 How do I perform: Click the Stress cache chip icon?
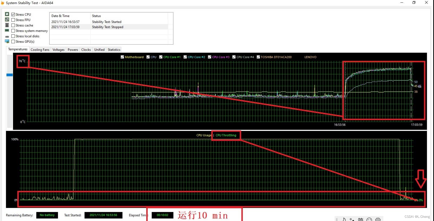pos(7,25)
